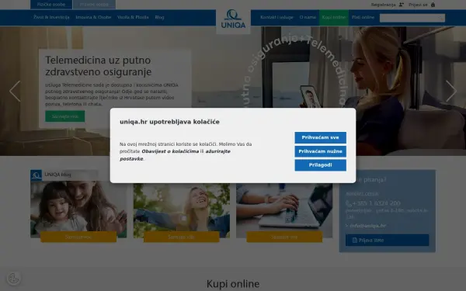Open the O nama menu
This screenshot has height=291, width=466.
click(x=308, y=17)
